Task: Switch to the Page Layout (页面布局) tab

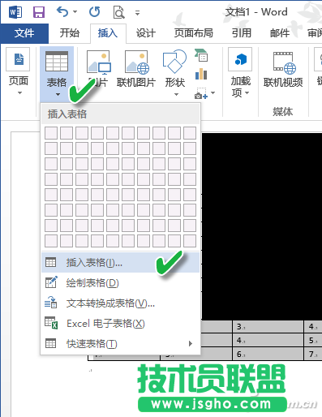Action: click(194, 33)
